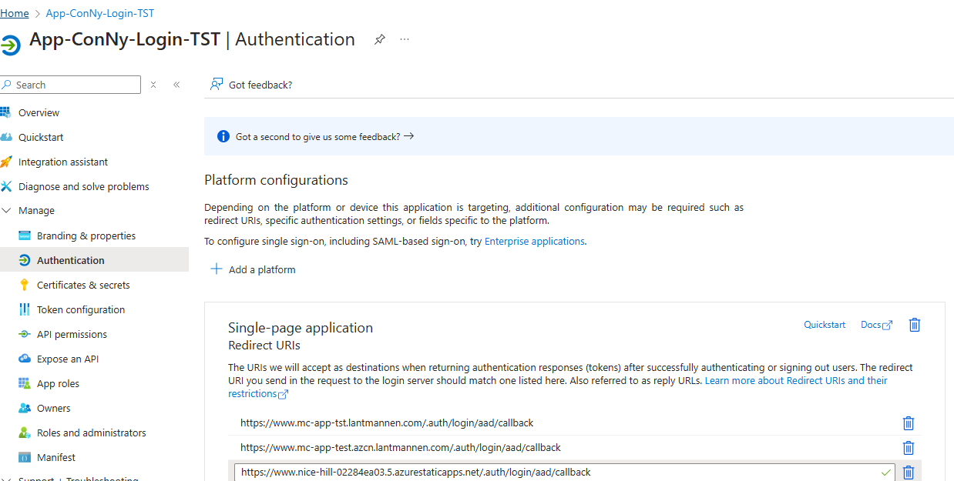Click the API permissions icon
This screenshot has width=954, height=481.
click(24, 334)
